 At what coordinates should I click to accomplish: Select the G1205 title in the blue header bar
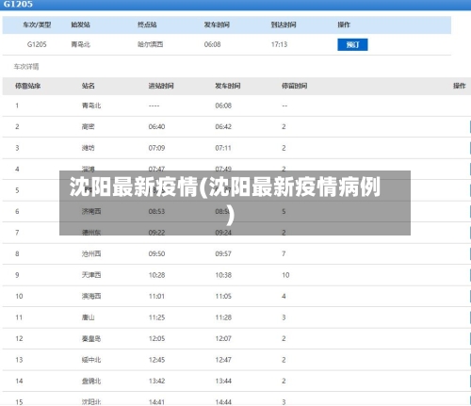tap(18, 4)
